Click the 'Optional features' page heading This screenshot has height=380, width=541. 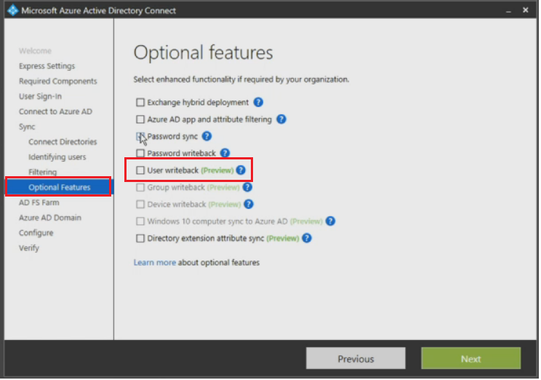pyautogui.click(x=203, y=53)
